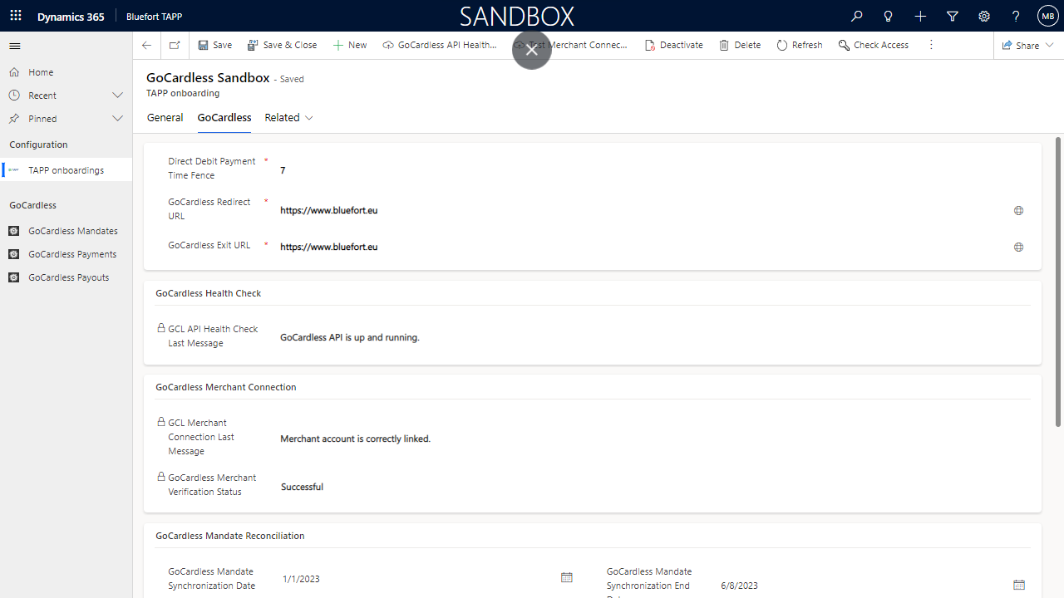Viewport: 1064px width, 598px height.
Task: Click the Bluefort TAPP app name
Action: (155, 17)
